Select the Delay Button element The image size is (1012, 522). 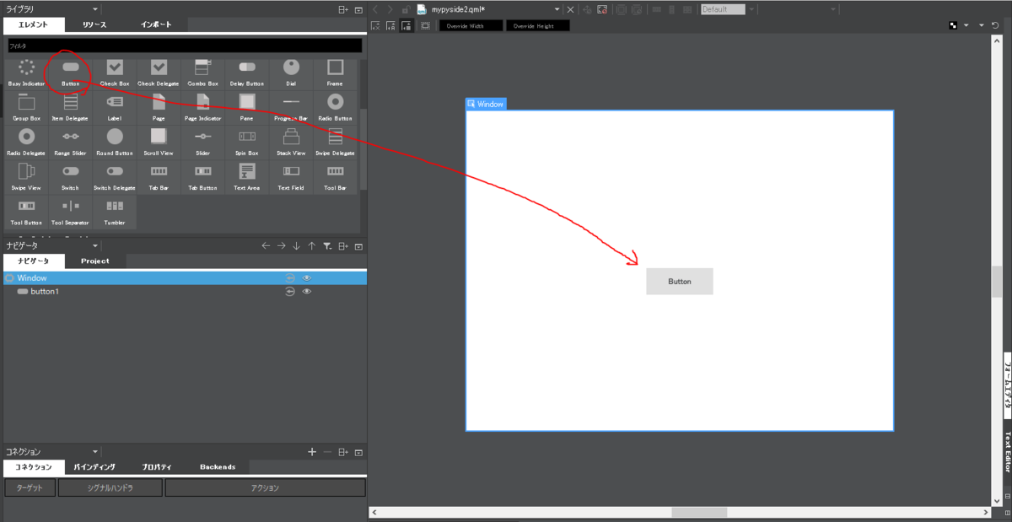[247, 73]
